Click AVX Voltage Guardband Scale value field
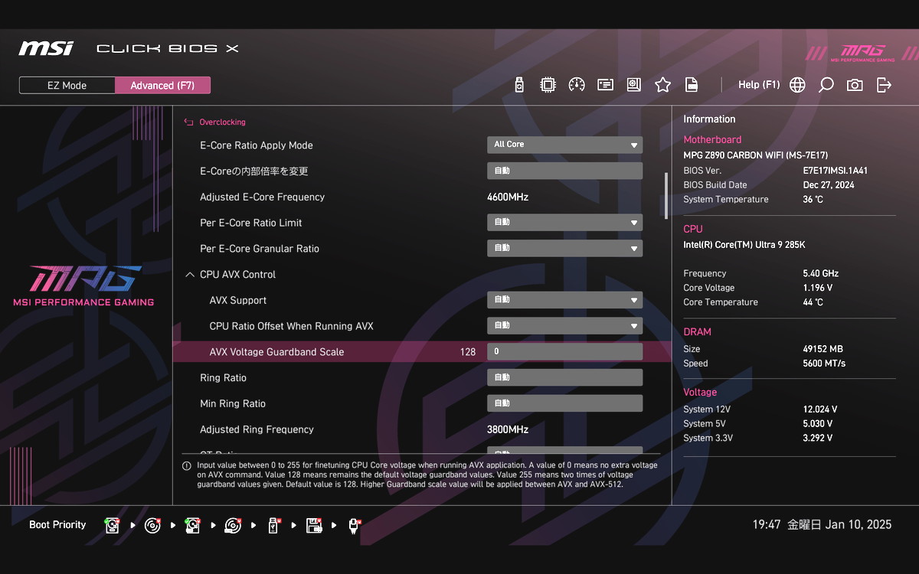Image resolution: width=919 pixels, height=574 pixels. (564, 352)
